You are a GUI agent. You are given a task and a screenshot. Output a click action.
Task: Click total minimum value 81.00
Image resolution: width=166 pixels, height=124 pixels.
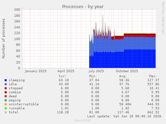tap(94, 112)
